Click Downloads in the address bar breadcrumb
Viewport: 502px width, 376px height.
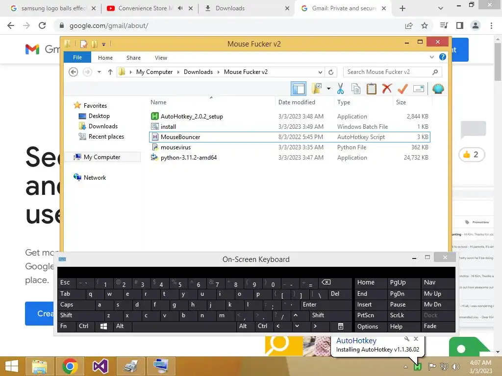[x=198, y=72]
